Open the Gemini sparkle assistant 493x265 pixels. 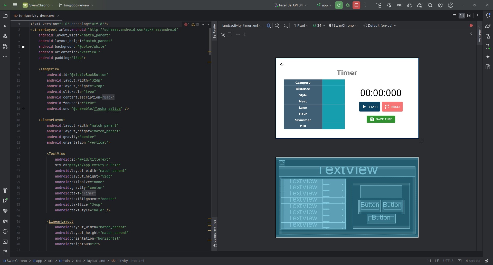488,57
